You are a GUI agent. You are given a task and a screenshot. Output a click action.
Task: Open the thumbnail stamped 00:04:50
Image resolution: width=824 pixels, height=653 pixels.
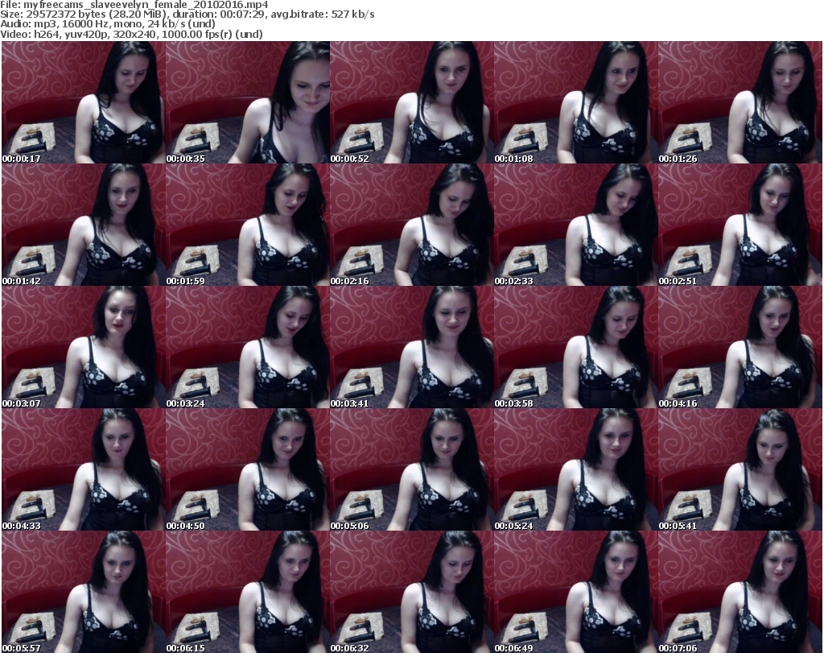pyautogui.click(x=248, y=469)
